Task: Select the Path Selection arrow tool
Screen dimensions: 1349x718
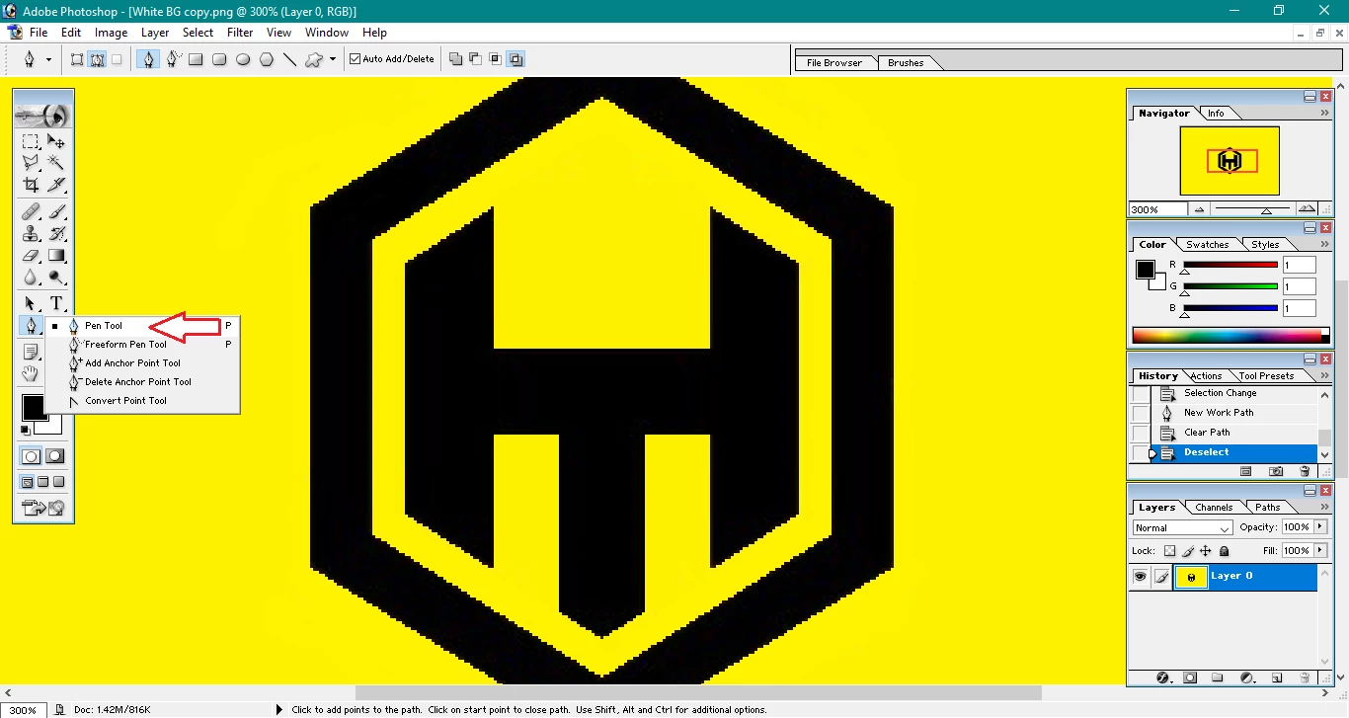Action: 31,303
